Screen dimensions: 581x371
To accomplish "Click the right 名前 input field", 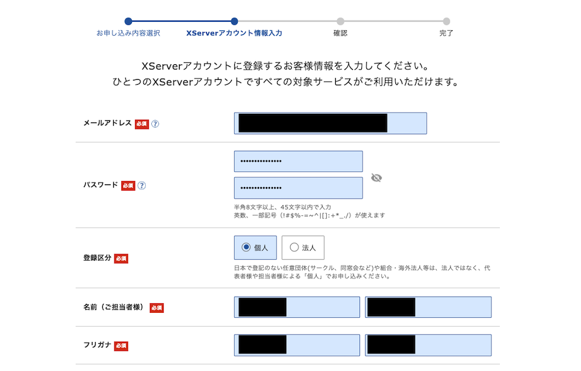I will click(428, 307).
